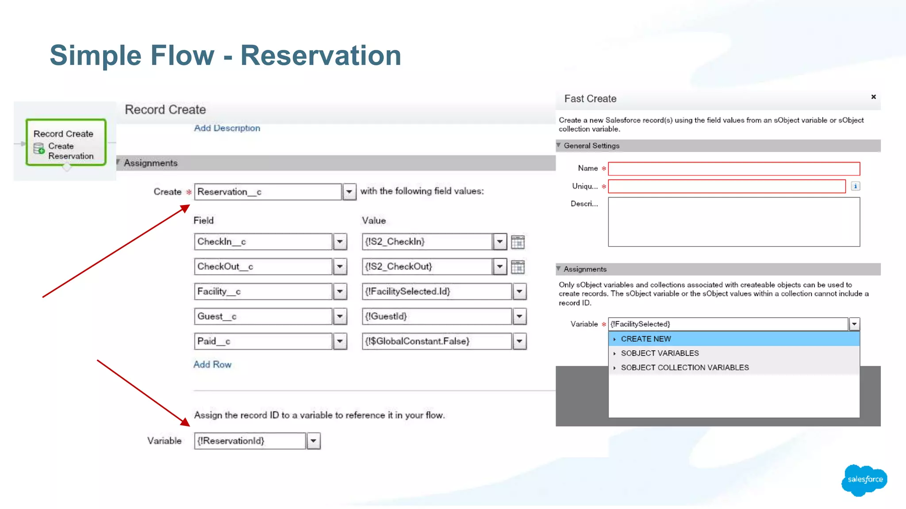Click the CheckIn__c field input
The image size is (906, 509).
(263, 242)
